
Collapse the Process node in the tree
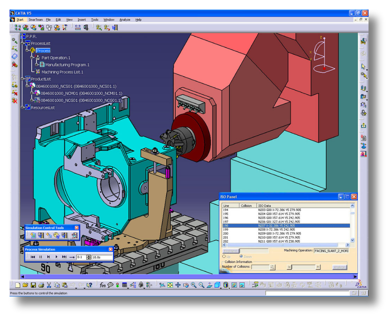pos(27,50)
